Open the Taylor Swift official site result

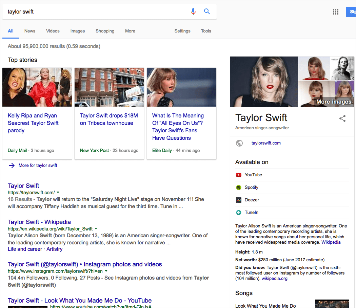point(23,186)
